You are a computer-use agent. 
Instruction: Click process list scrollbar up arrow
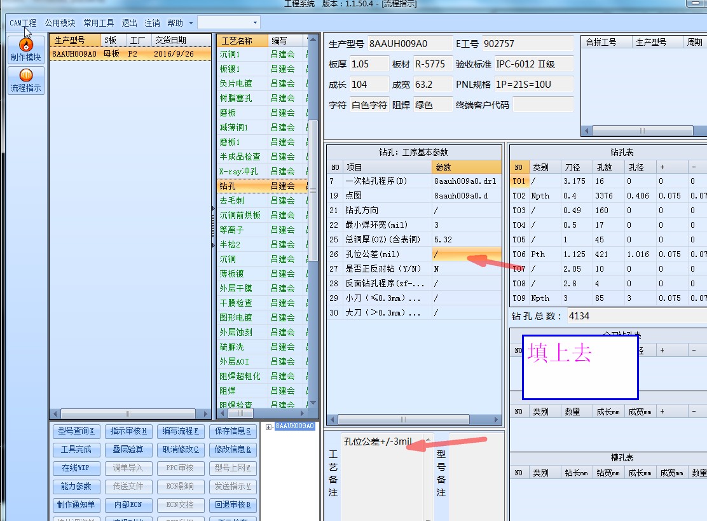pyautogui.click(x=313, y=39)
